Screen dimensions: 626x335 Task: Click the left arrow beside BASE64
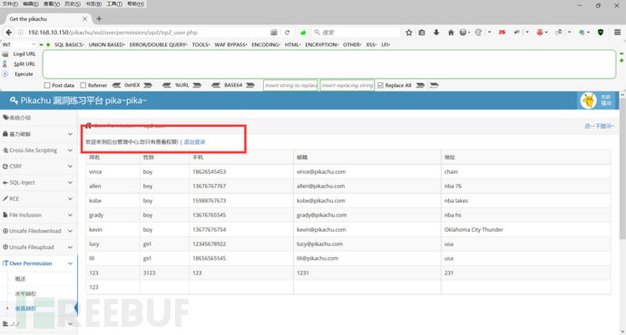coord(216,85)
